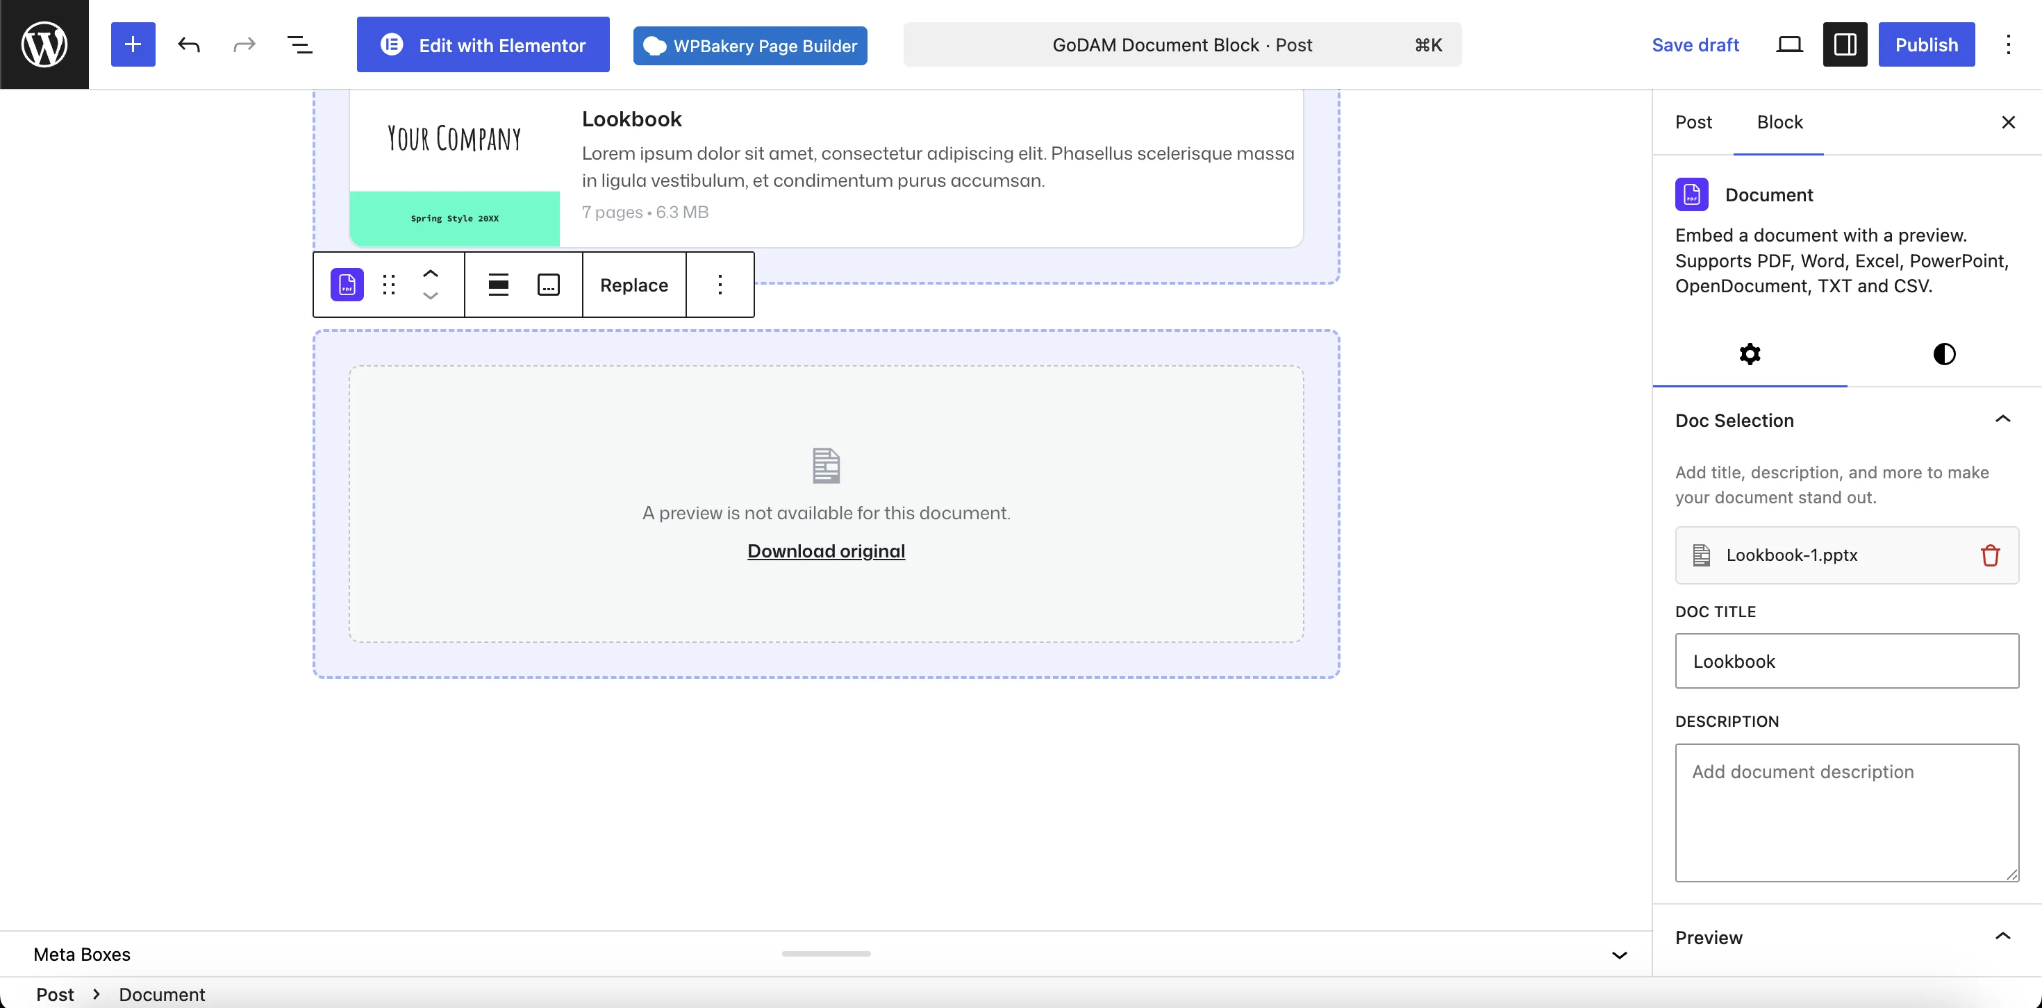Toggle the settings sidebar panel
Image resolution: width=2042 pixels, height=1008 pixels.
(1845, 44)
